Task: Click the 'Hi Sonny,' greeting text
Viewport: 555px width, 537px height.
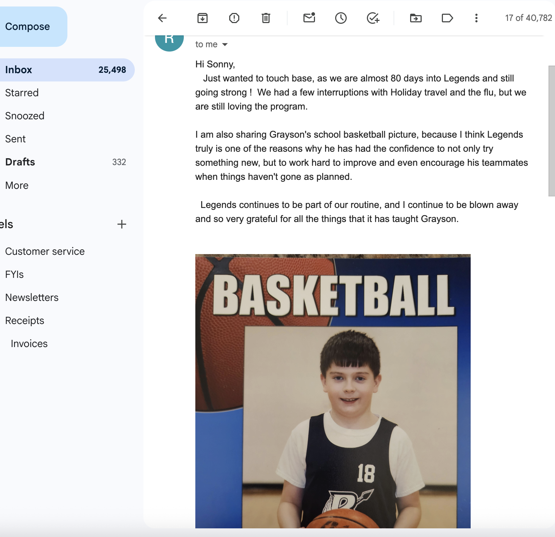Action: (x=215, y=65)
